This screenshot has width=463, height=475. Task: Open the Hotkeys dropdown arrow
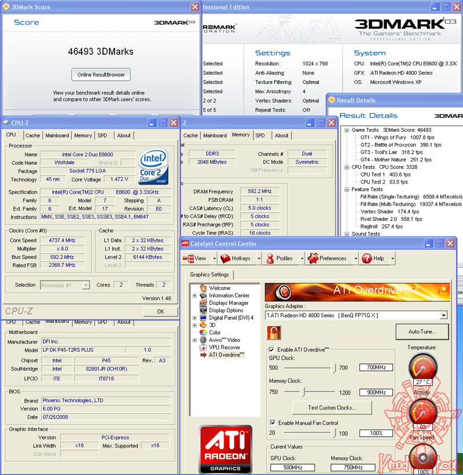(x=259, y=259)
